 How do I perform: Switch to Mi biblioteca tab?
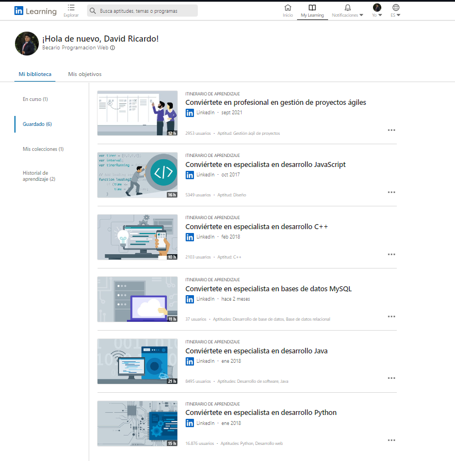tap(35, 74)
